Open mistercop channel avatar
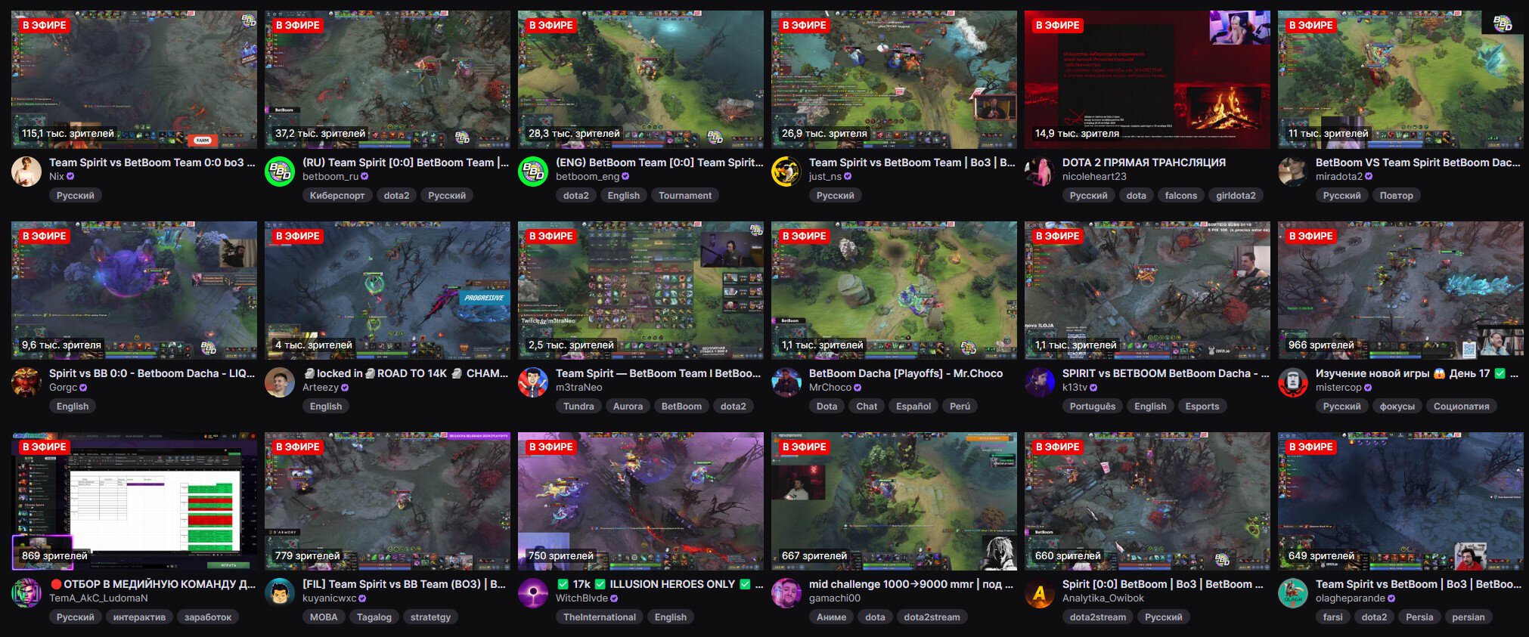The image size is (1529, 637). click(1293, 382)
